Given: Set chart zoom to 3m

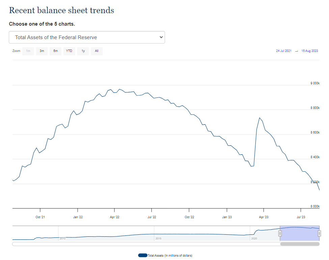Looking at the screenshot, I should [42, 51].
